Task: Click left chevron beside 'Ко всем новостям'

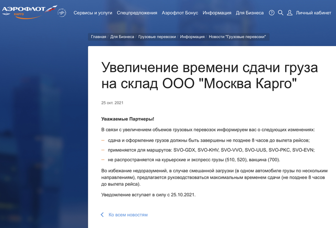Action: coord(102,215)
